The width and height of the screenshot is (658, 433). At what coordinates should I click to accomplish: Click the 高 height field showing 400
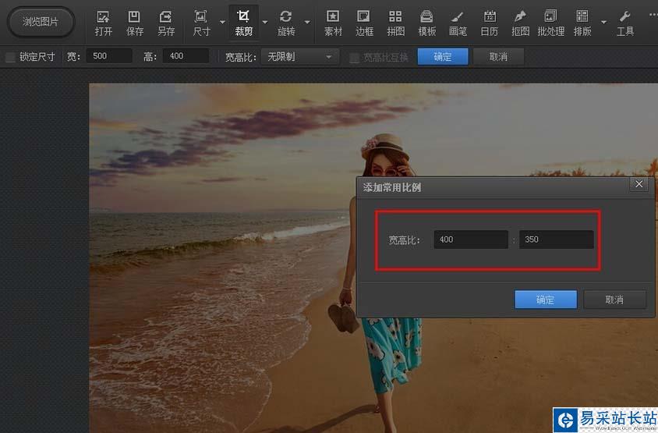186,56
